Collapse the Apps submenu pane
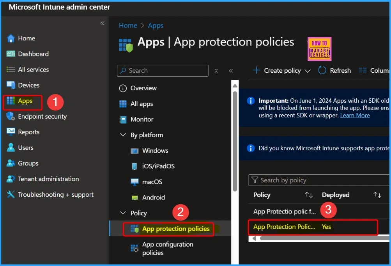This screenshot has height=266, width=391. [x=231, y=71]
